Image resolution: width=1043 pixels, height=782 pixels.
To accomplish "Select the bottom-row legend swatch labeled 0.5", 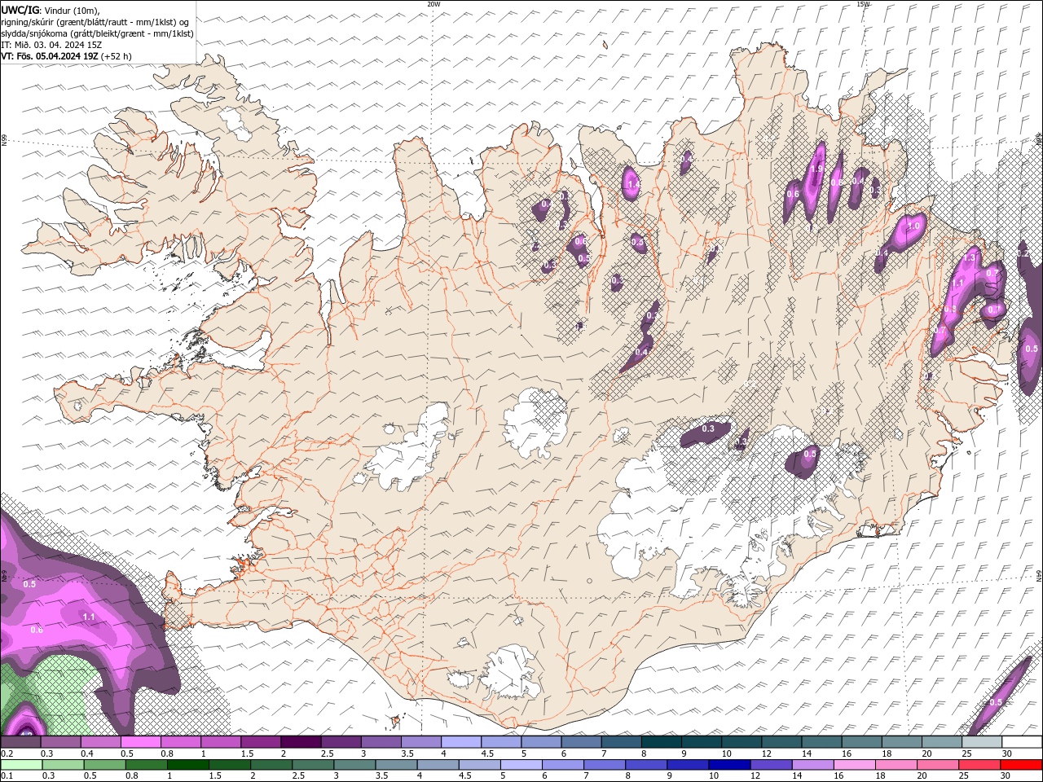I will 104,765.
